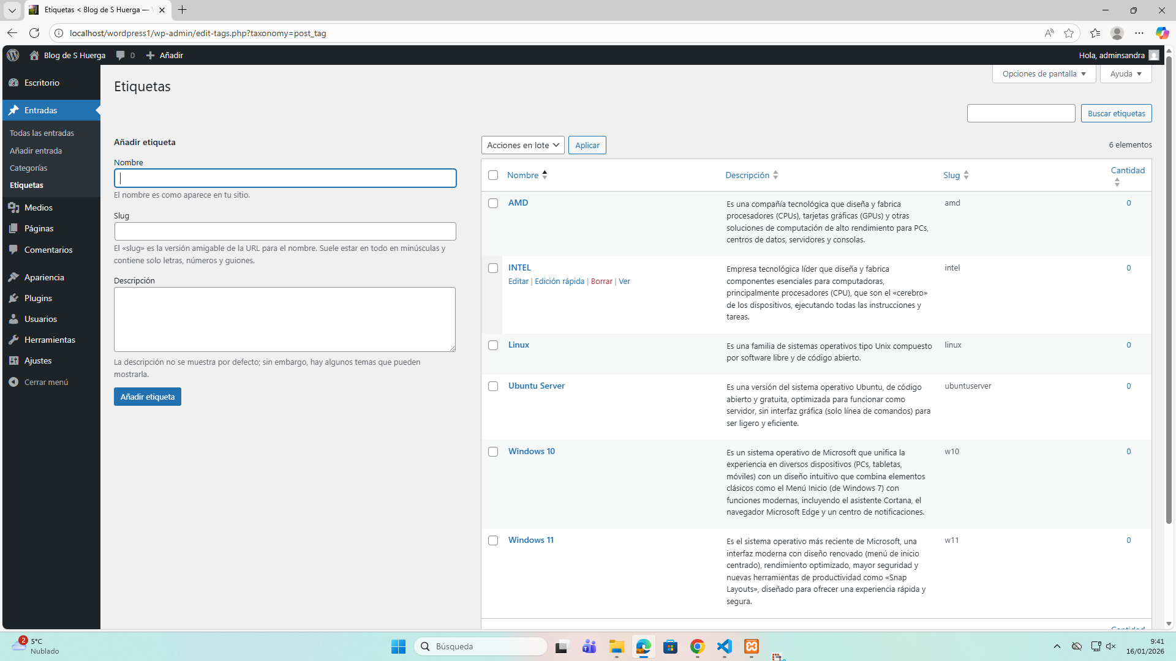The width and height of the screenshot is (1176, 661).
Task: Select the Ubuntu Server tag checkbox
Action: click(x=493, y=386)
